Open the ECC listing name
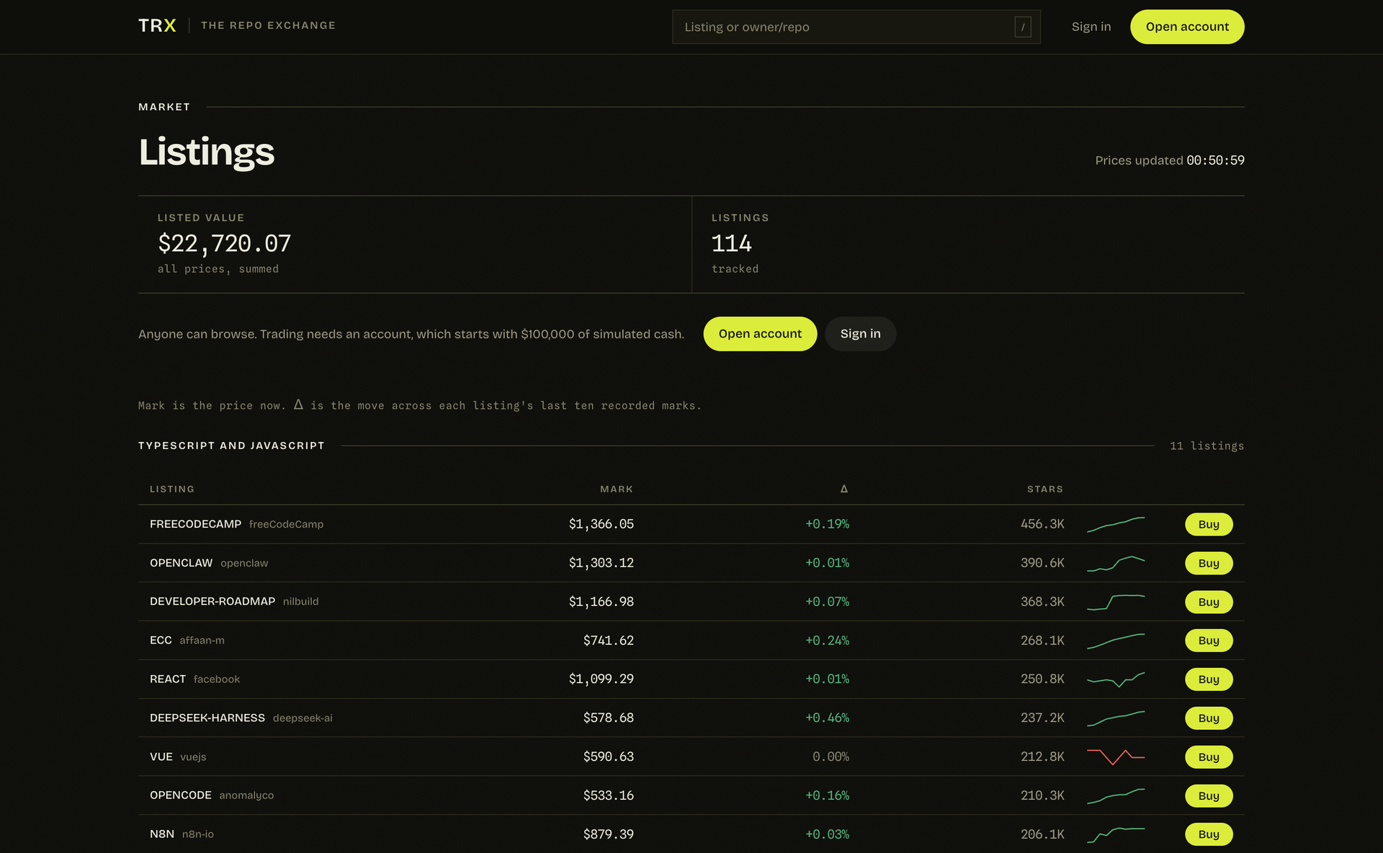Screen dimensions: 1383x853 click(x=161, y=641)
